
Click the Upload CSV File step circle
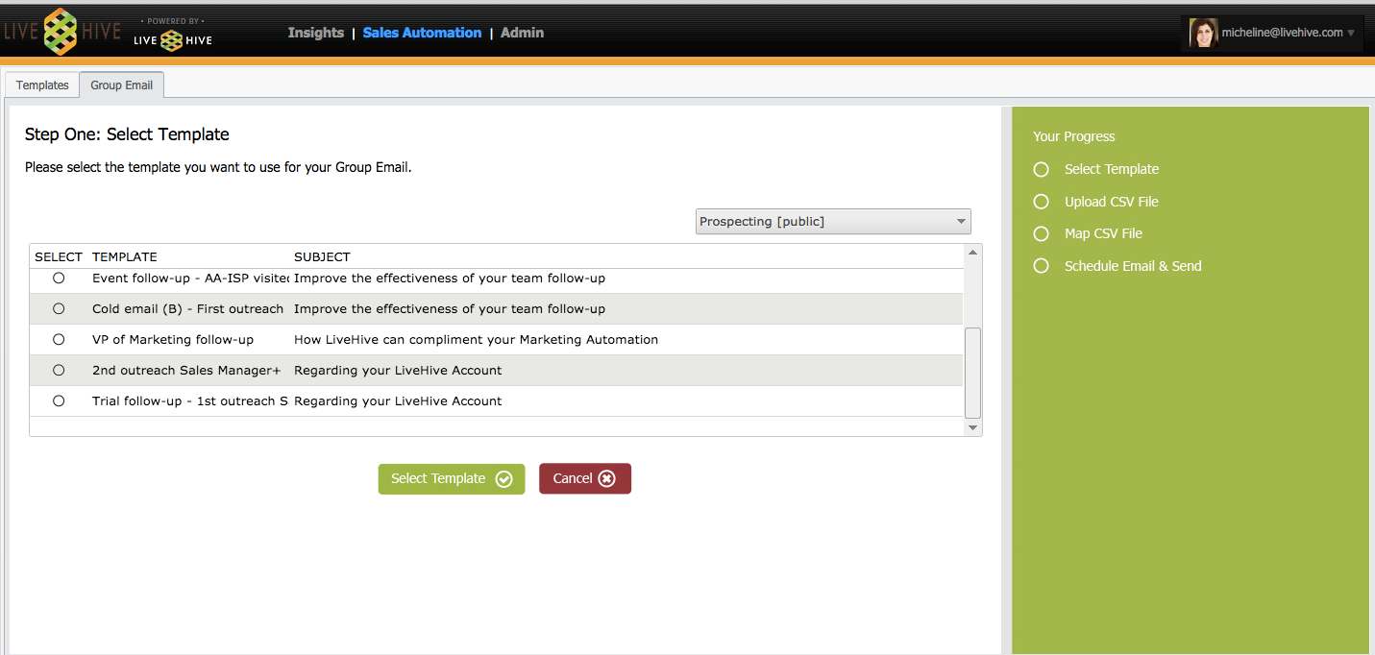tap(1041, 202)
